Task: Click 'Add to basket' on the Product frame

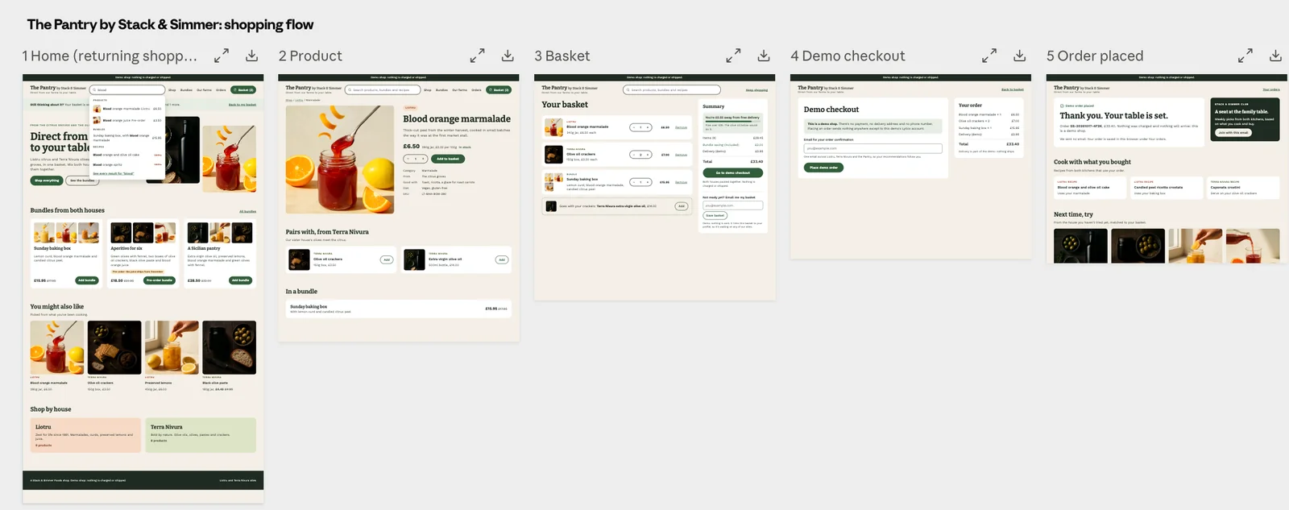Action: 448,159
